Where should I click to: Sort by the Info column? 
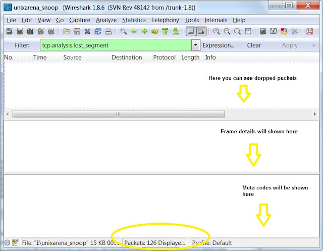262,57
